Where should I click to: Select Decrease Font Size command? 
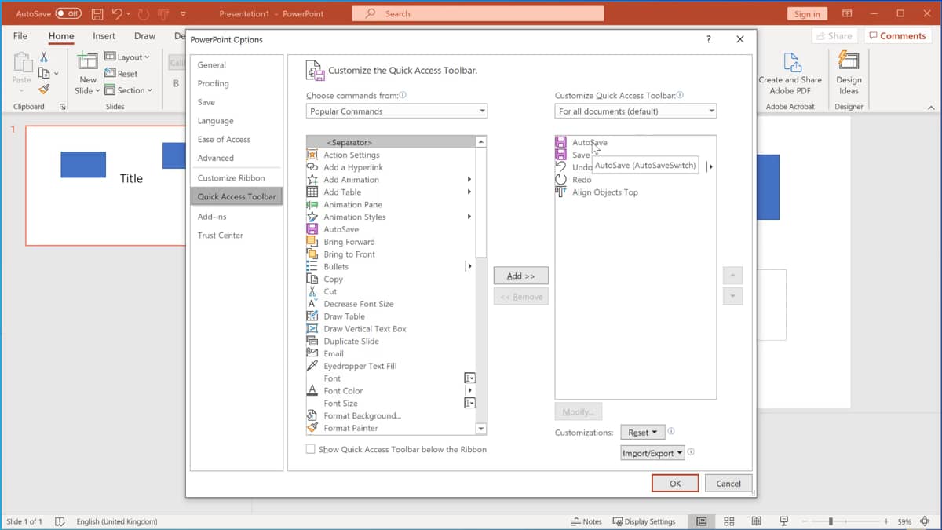(390, 304)
